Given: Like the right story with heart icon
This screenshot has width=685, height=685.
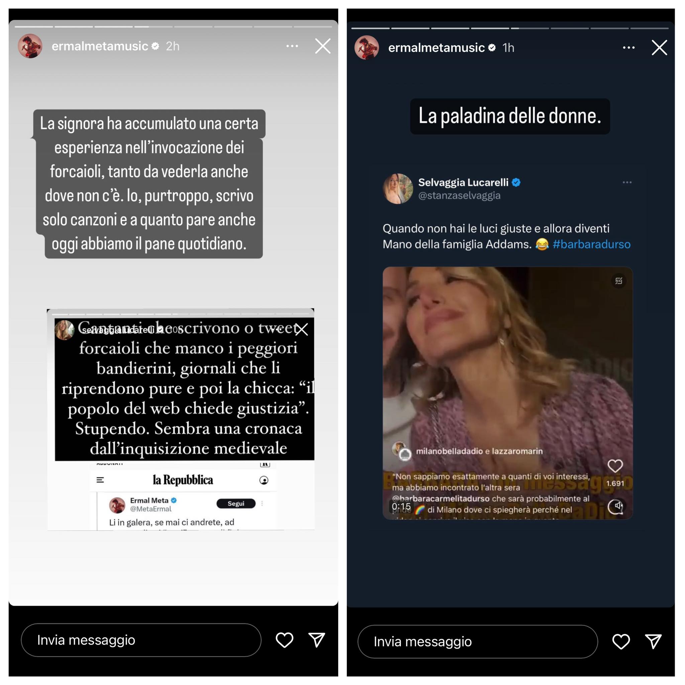Looking at the screenshot, I should coord(621,642).
